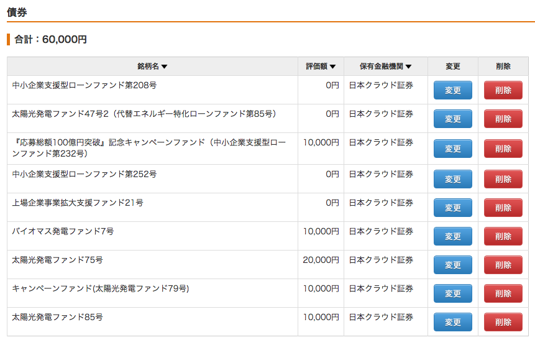Select 0円 value for 上場企業事業拡大支援ファンド21号

[332, 203]
